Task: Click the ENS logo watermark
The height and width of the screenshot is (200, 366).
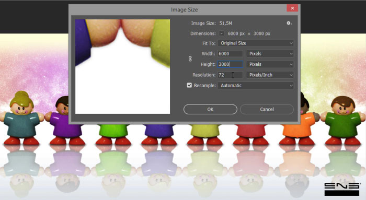Action: pyautogui.click(x=342, y=189)
